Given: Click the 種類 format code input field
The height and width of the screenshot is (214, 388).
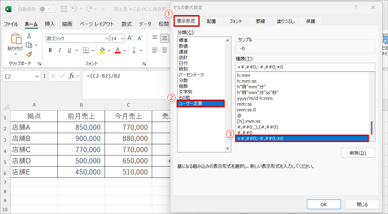Looking at the screenshot, I should coord(305,67).
